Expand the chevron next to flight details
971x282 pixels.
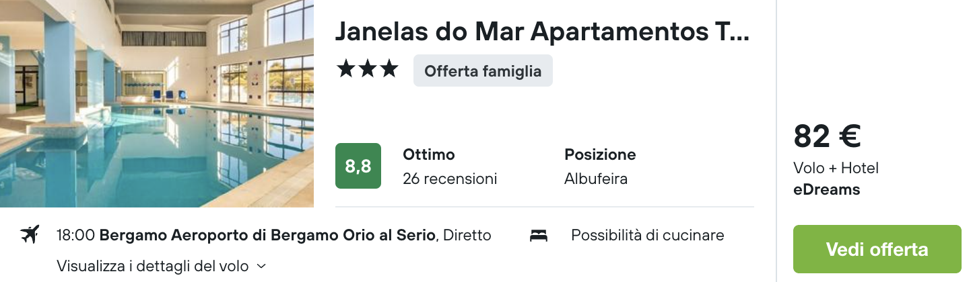[x=262, y=266]
